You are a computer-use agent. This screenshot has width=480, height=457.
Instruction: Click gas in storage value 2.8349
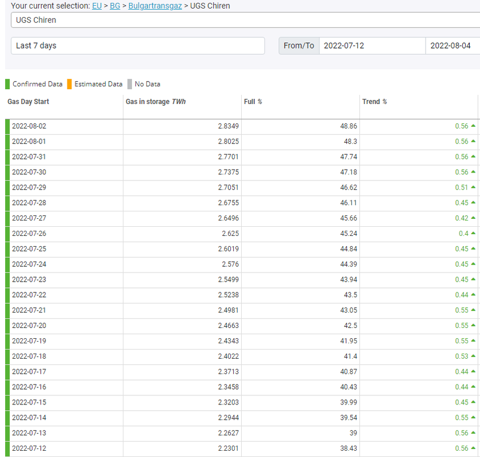(x=229, y=126)
